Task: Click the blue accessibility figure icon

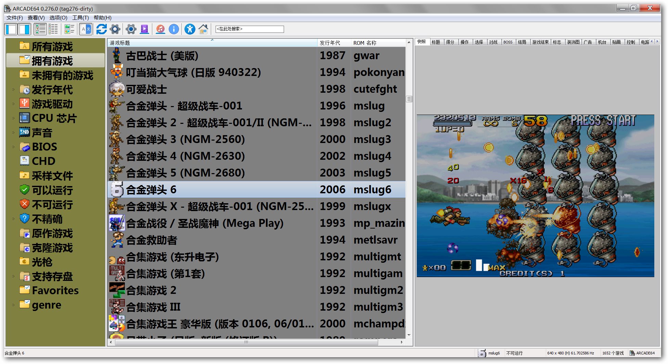Action: click(x=190, y=29)
